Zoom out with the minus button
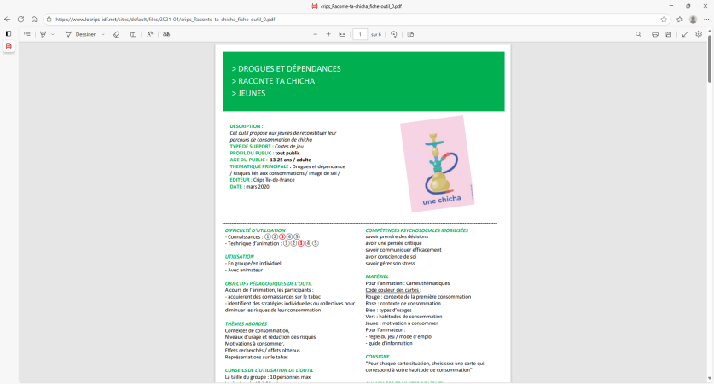This screenshot has width=714, height=384. (x=316, y=34)
